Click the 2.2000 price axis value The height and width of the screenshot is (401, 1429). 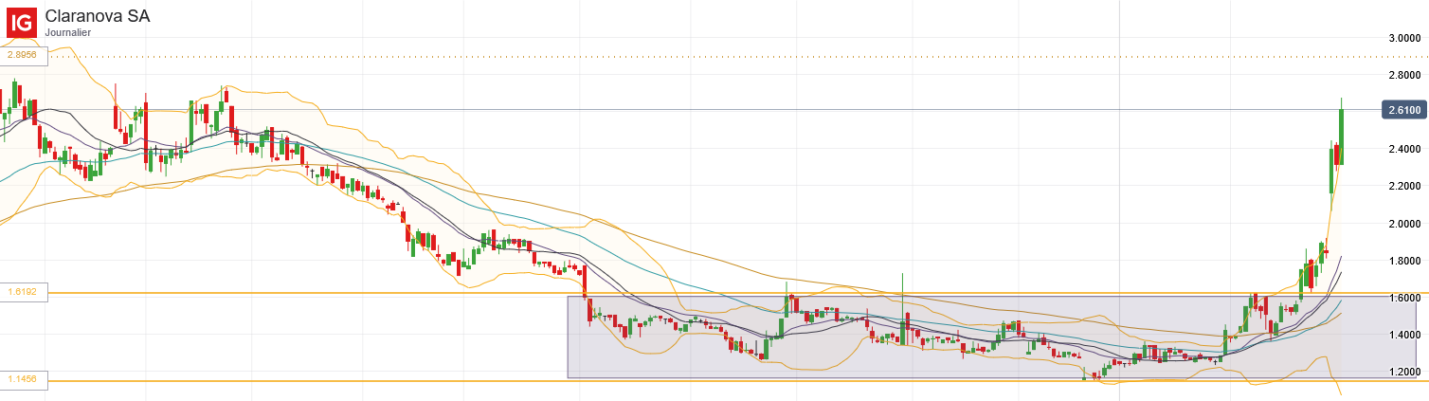tap(1404, 186)
